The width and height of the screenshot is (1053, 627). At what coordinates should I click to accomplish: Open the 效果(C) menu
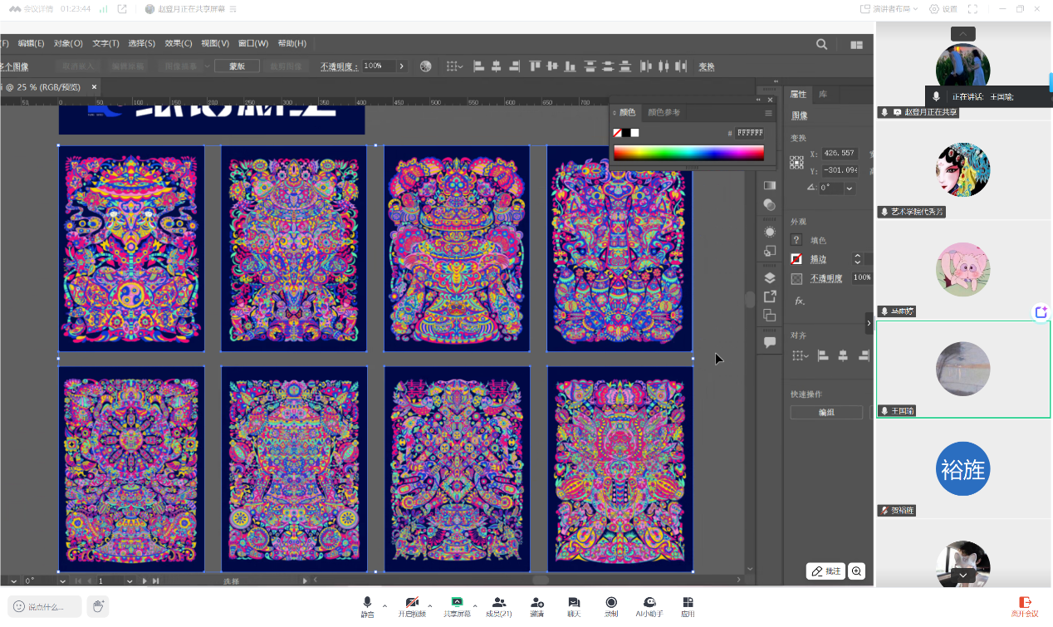click(178, 43)
